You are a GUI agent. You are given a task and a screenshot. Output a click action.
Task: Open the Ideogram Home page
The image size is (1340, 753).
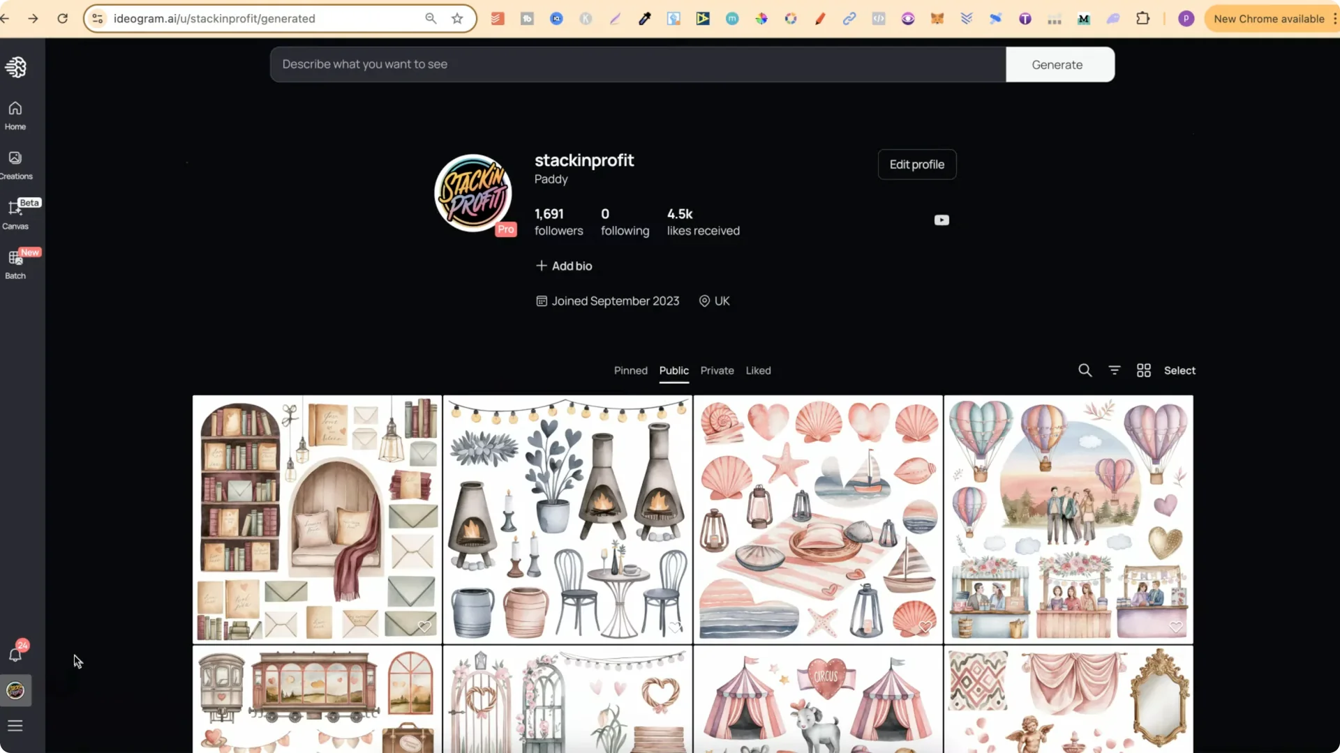click(14, 114)
